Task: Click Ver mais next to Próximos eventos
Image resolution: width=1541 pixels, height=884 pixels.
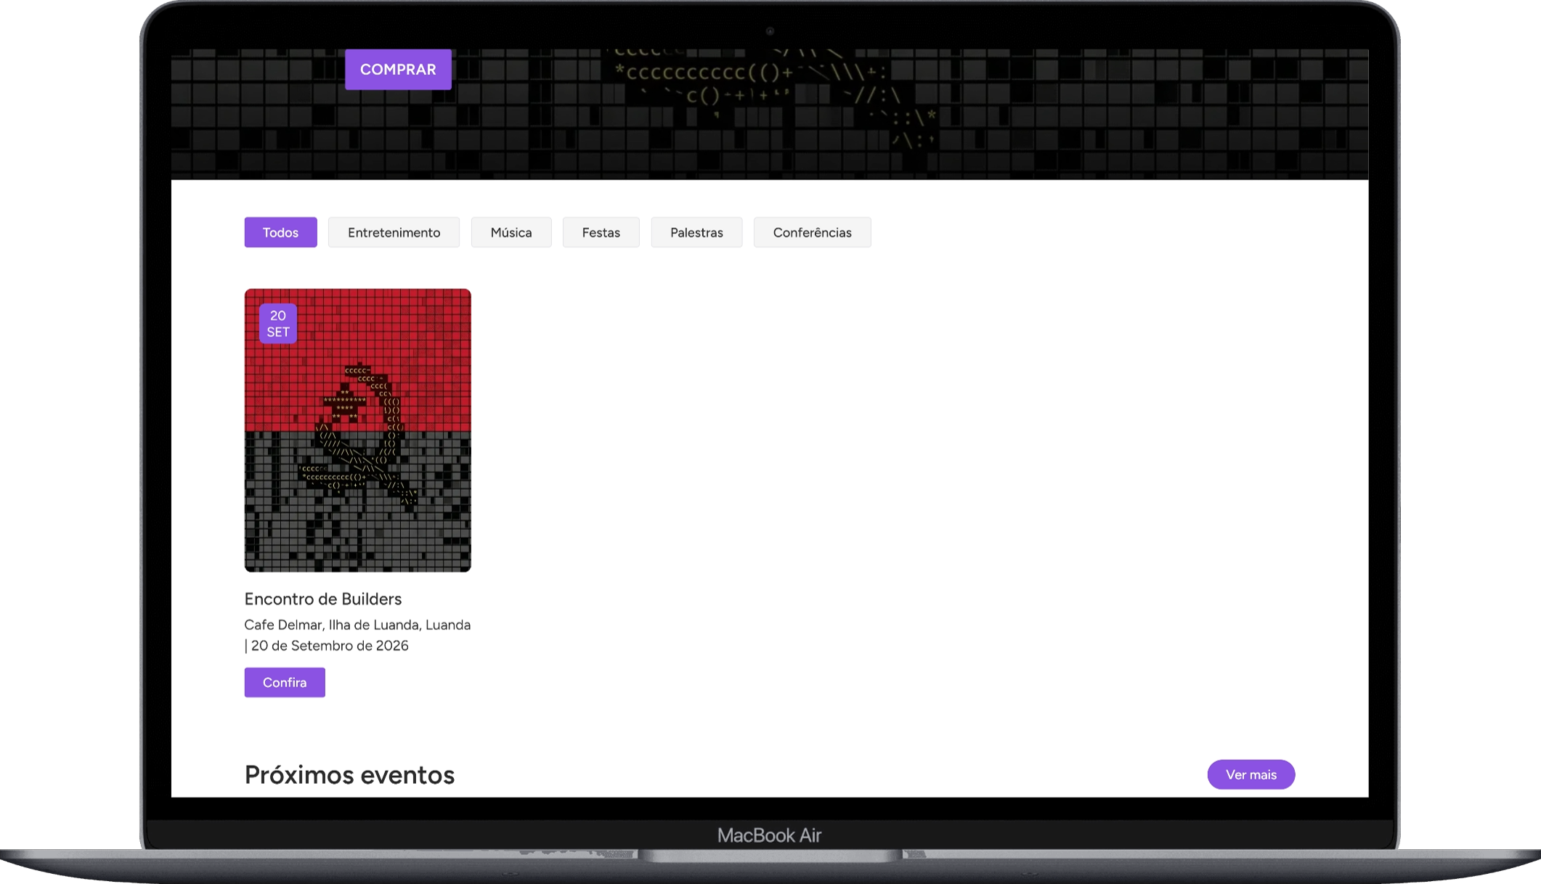Action: (x=1251, y=774)
